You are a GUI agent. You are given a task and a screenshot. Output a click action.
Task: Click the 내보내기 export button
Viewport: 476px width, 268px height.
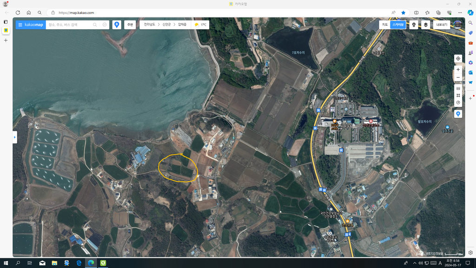point(442,25)
